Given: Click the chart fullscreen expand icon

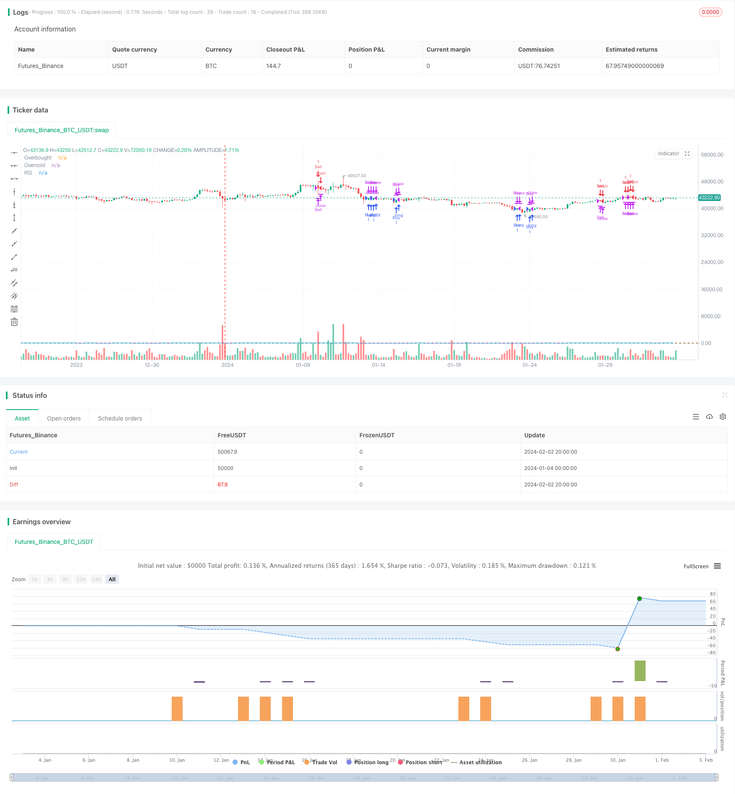Looking at the screenshot, I should 687,154.
